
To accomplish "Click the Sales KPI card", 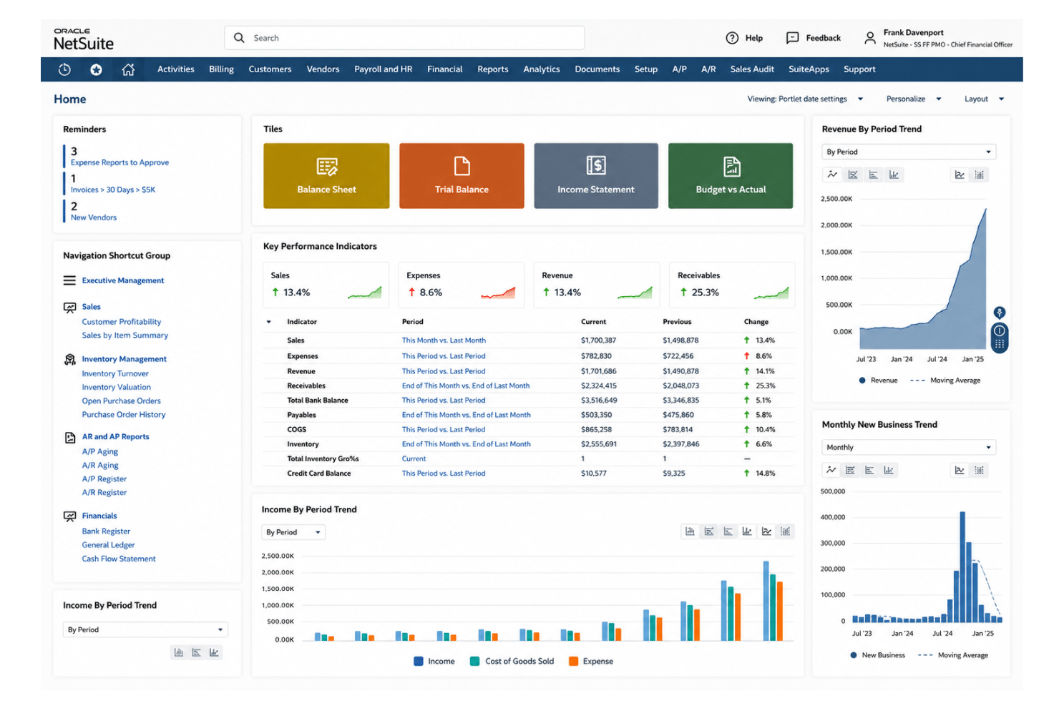I will (326, 285).
